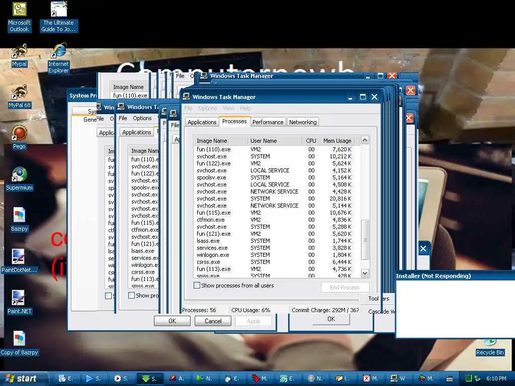This screenshot has width=515, height=386.
Task: Click the End Process button
Action: click(345, 287)
